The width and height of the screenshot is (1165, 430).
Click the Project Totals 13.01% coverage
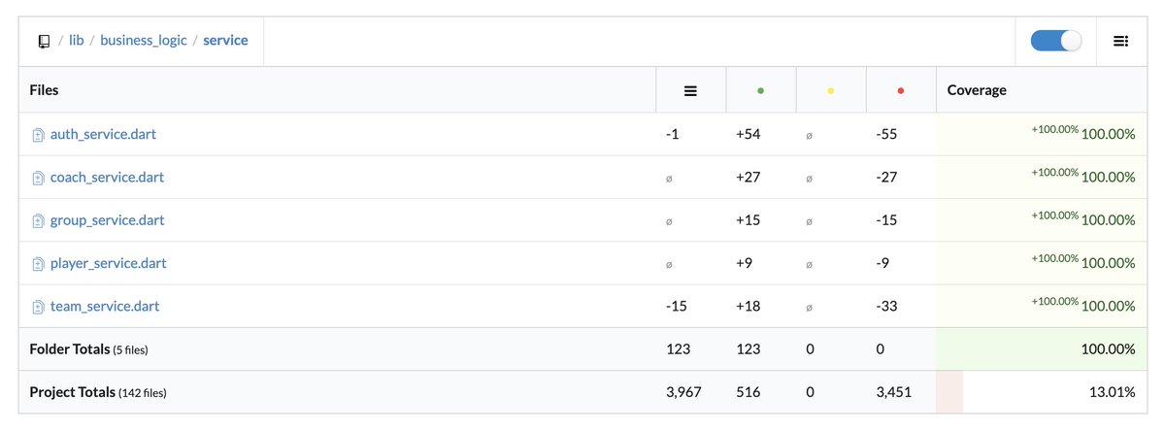(1113, 392)
